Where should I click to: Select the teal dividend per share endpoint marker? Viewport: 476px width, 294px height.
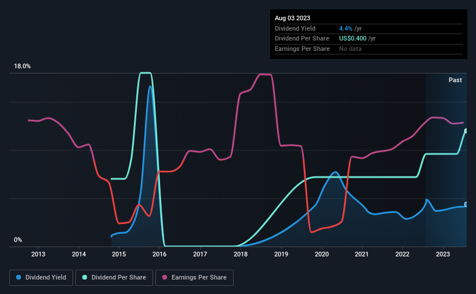coord(466,131)
